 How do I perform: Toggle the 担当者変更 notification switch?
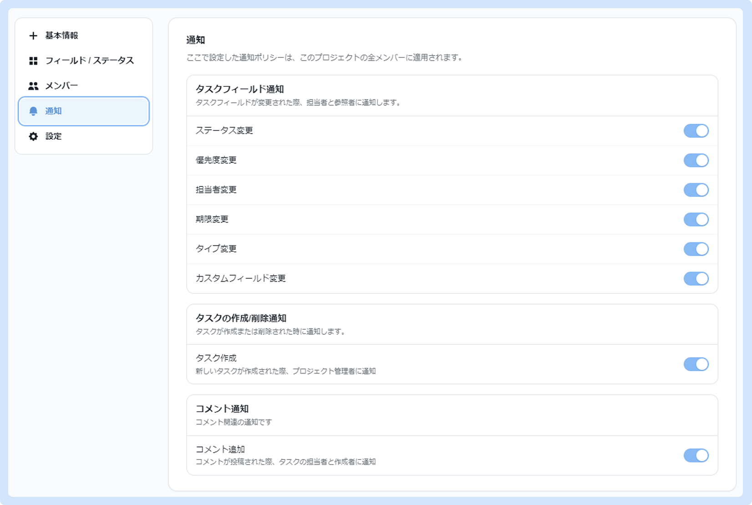click(x=696, y=190)
